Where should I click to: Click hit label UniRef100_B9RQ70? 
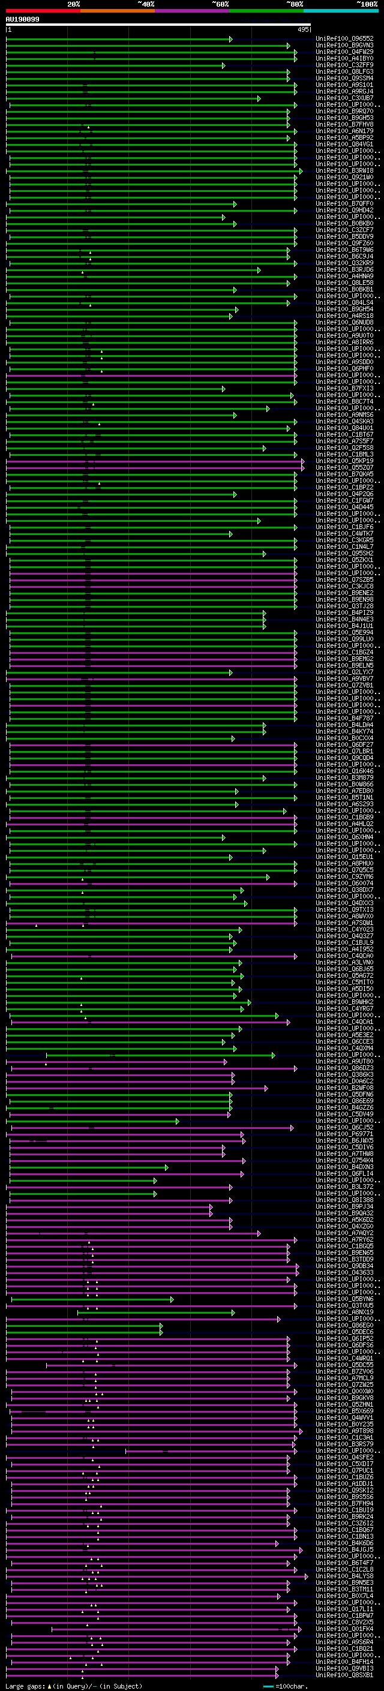point(344,112)
